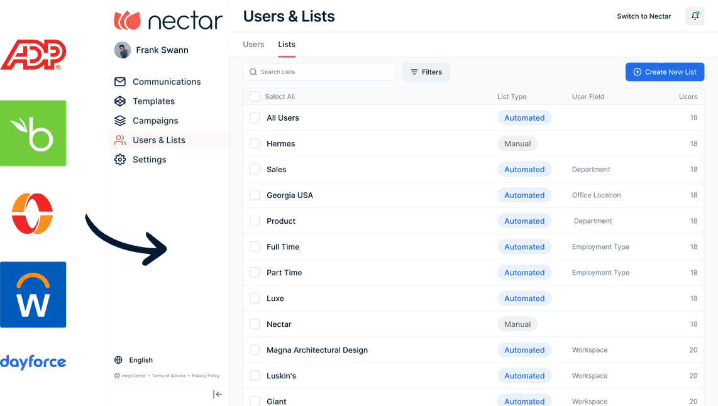Click the Manual badge for Nectar
Viewport: 718px width, 406px height.
coord(517,324)
